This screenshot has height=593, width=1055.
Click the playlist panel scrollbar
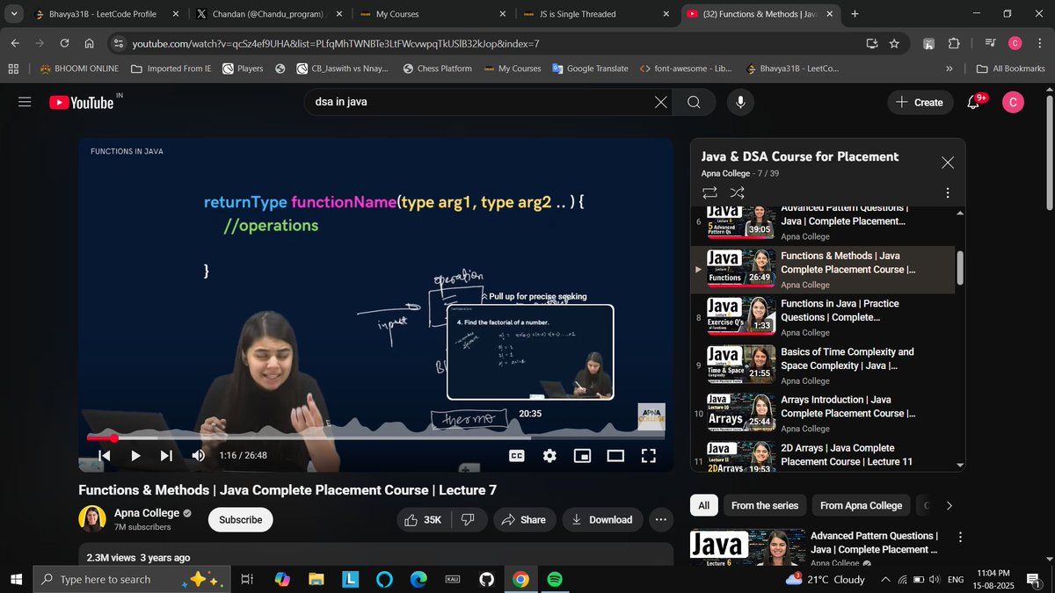(960, 266)
